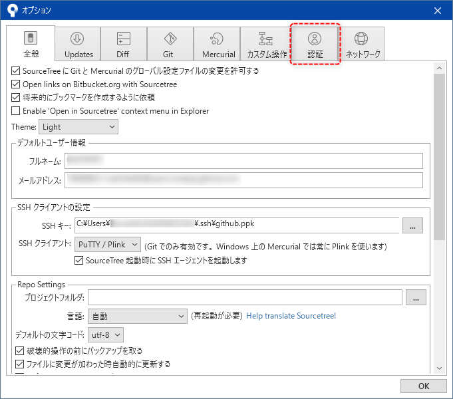The image size is (453, 399).
Task: Click the フルネーム input field
Action: coord(243,161)
